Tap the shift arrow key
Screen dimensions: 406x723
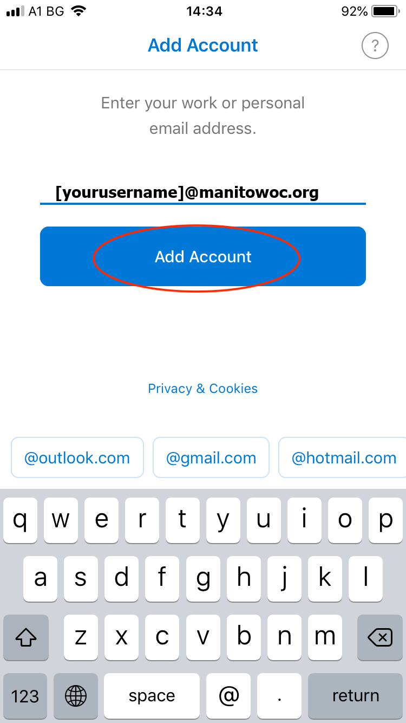pyautogui.click(x=26, y=637)
